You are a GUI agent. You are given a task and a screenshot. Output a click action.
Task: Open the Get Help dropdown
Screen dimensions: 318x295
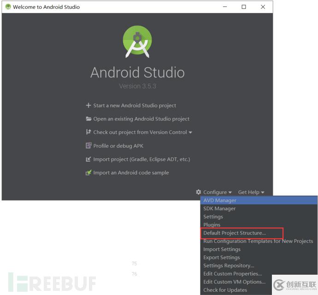(x=251, y=192)
